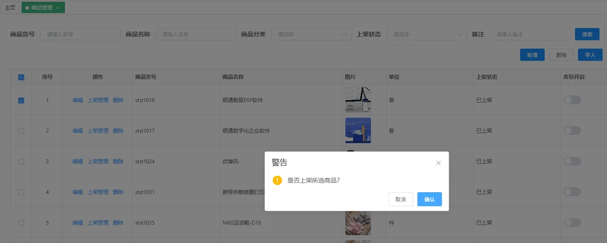Viewport: 607px width, 243px height.
Task: Switch to the 主页 tab
Action: click(x=10, y=8)
